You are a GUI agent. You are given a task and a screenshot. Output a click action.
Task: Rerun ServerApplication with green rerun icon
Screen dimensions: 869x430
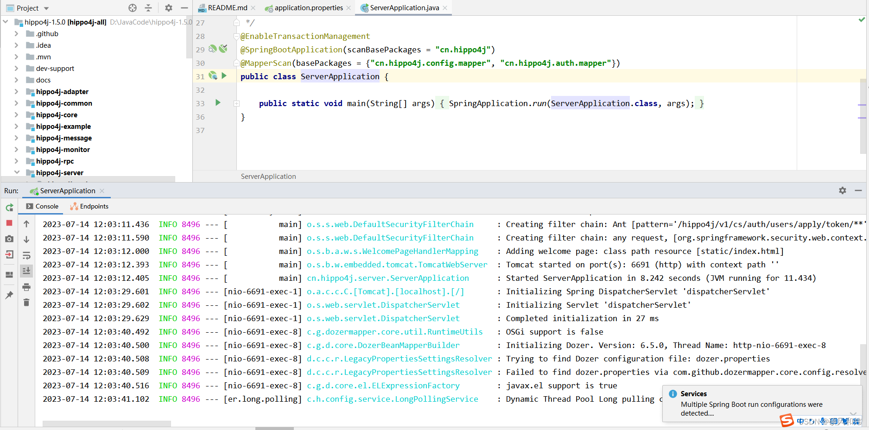[9, 207]
